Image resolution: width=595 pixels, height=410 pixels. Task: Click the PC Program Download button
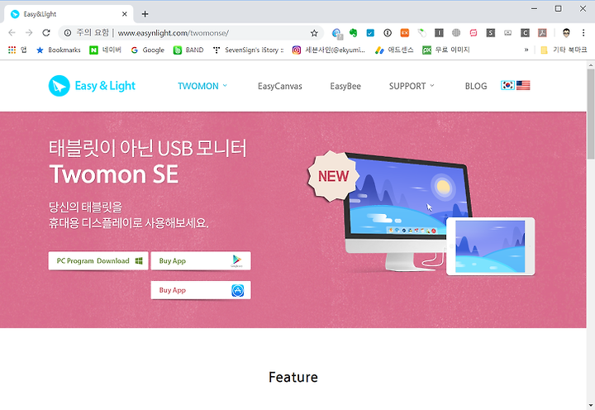pyautogui.click(x=98, y=261)
